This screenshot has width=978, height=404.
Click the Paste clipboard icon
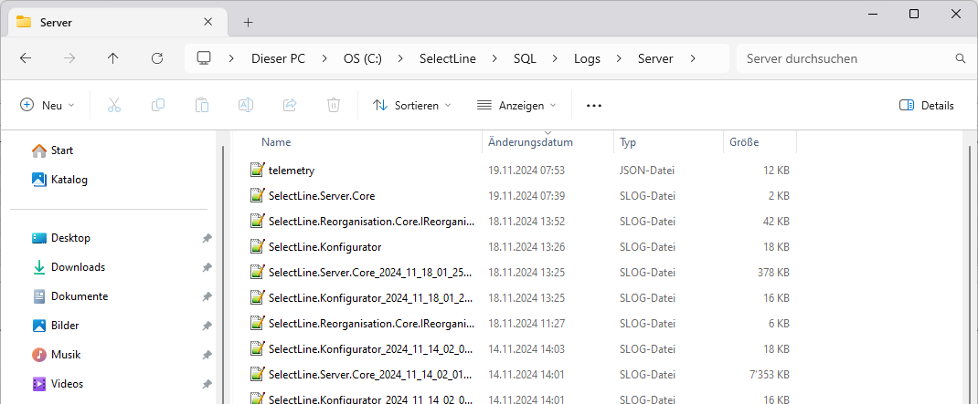click(x=201, y=105)
